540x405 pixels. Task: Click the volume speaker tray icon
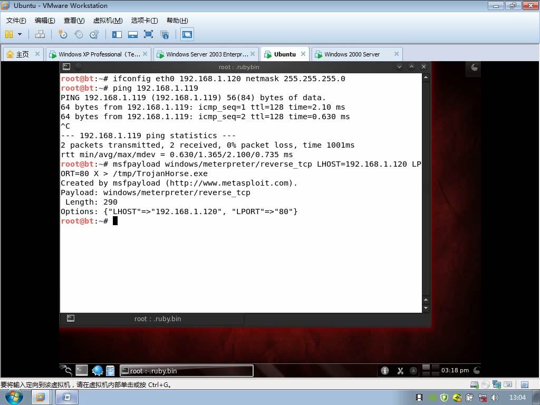[495, 398]
